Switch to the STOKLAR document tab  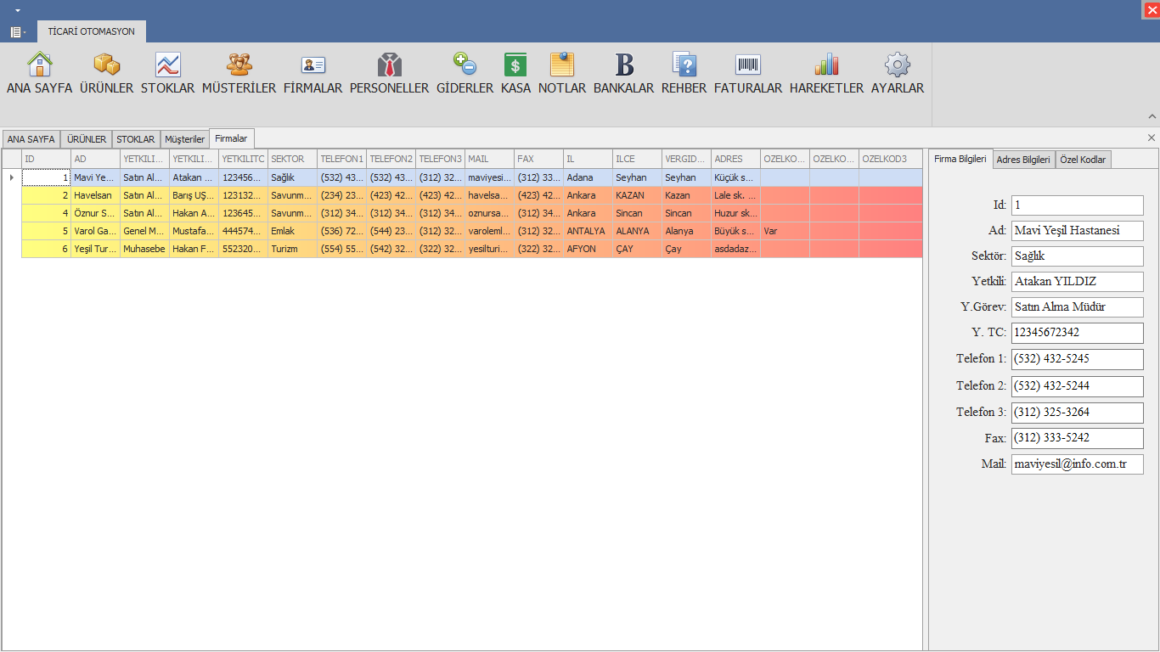(136, 139)
